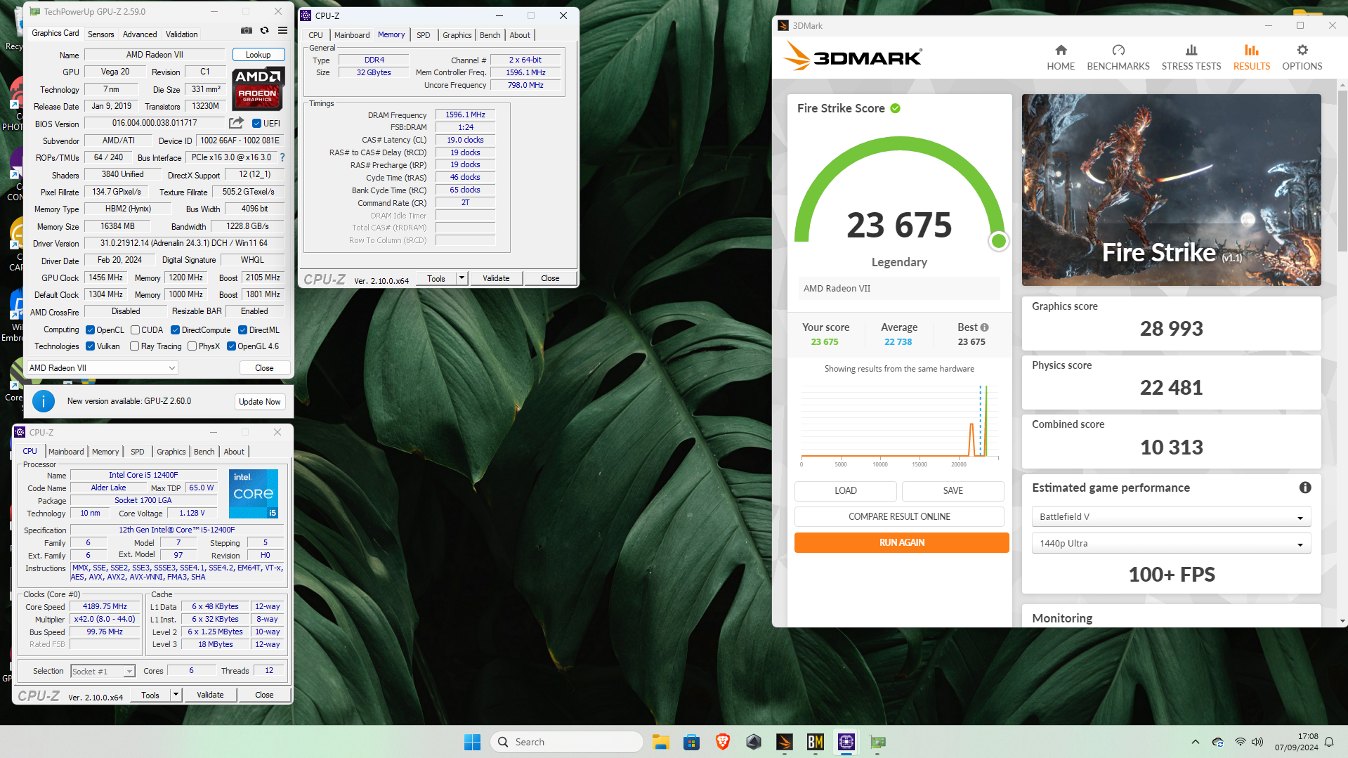Click Validate in lower CPU-Z window

point(210,695)
